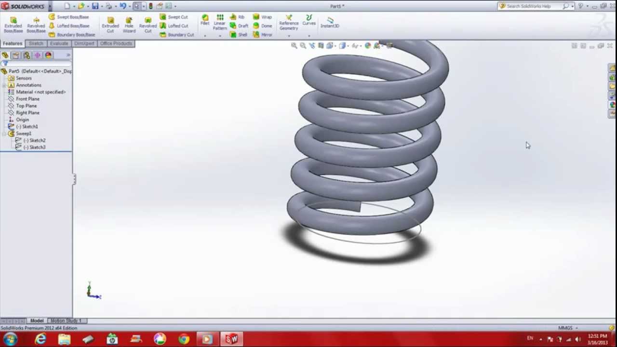Expand Reference Geometry dropdown arrow
The image size is (617, 347).
289,35
